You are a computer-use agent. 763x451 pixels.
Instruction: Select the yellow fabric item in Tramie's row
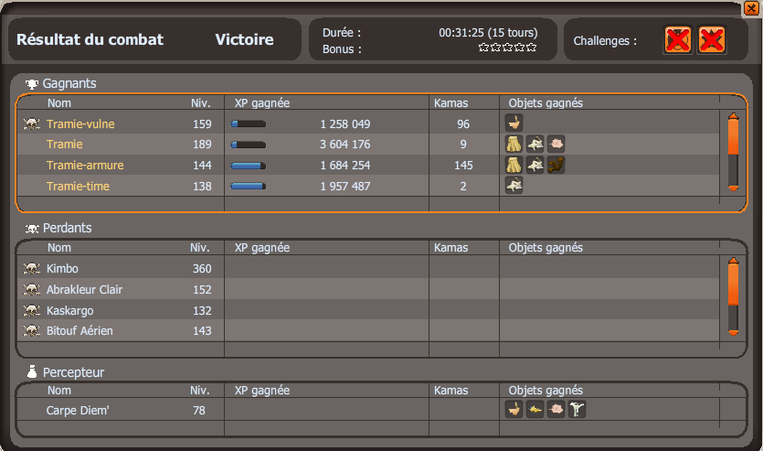click(x=514, y=145)
